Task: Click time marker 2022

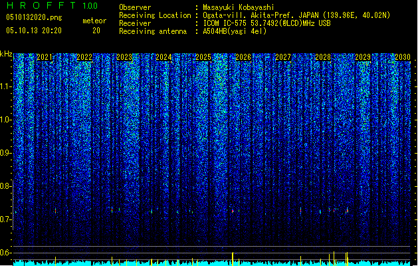Action: [84, 57]
